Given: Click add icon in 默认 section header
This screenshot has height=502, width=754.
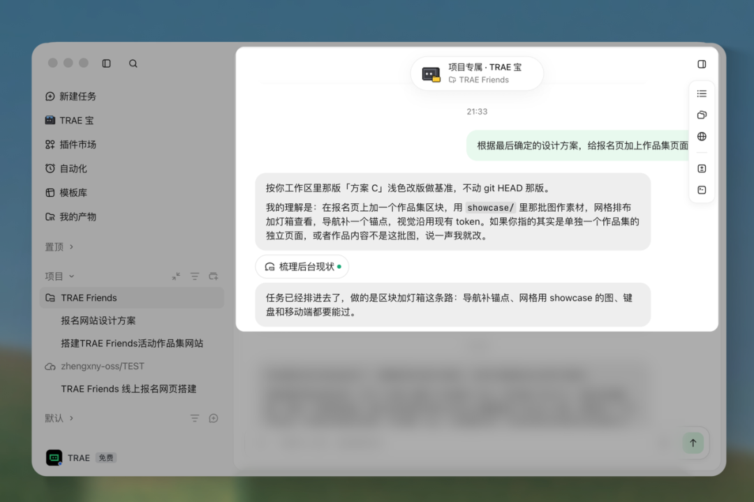Looking at the screenshot, I should click(x=214, y=418).
